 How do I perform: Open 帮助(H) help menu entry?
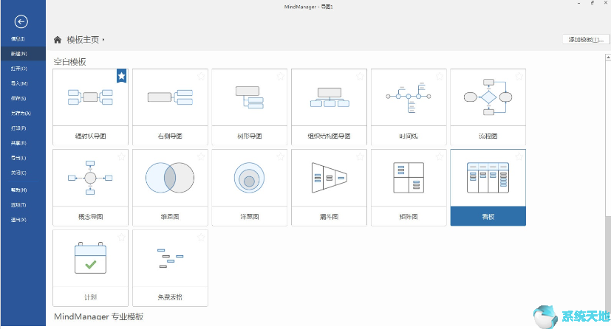pyautogui.click(x=18, y=190)
